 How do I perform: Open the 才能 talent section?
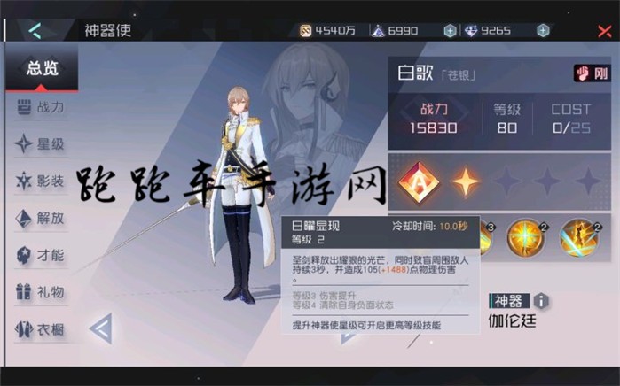tap(41, 255)
